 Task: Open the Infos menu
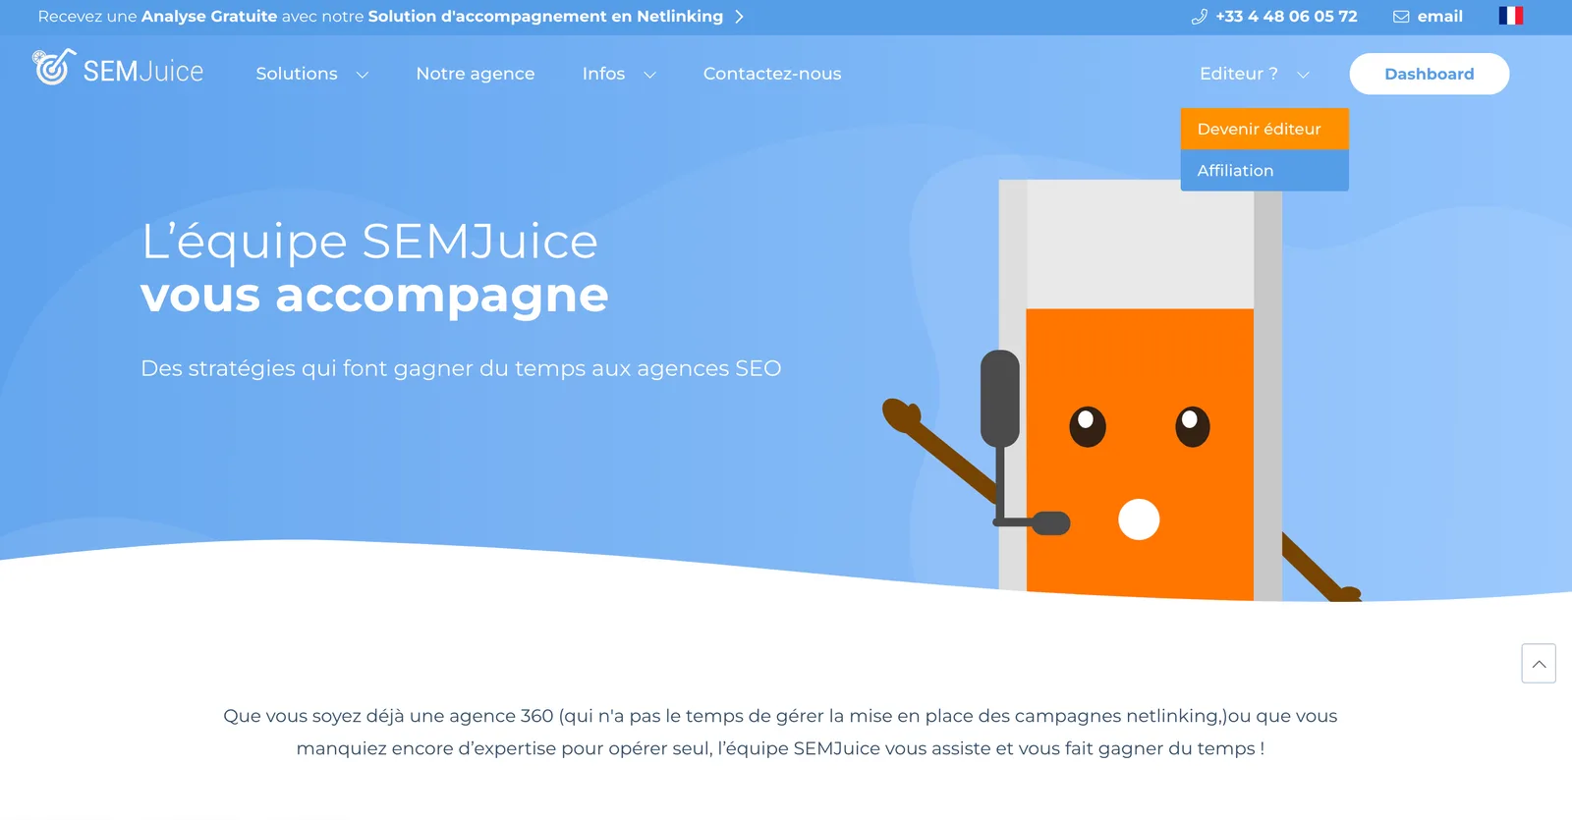[603, 74]
